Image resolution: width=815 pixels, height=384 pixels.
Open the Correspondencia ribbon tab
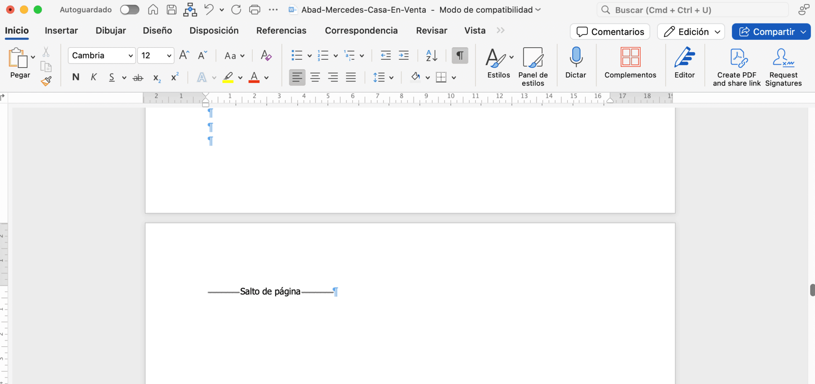point(361,30)
